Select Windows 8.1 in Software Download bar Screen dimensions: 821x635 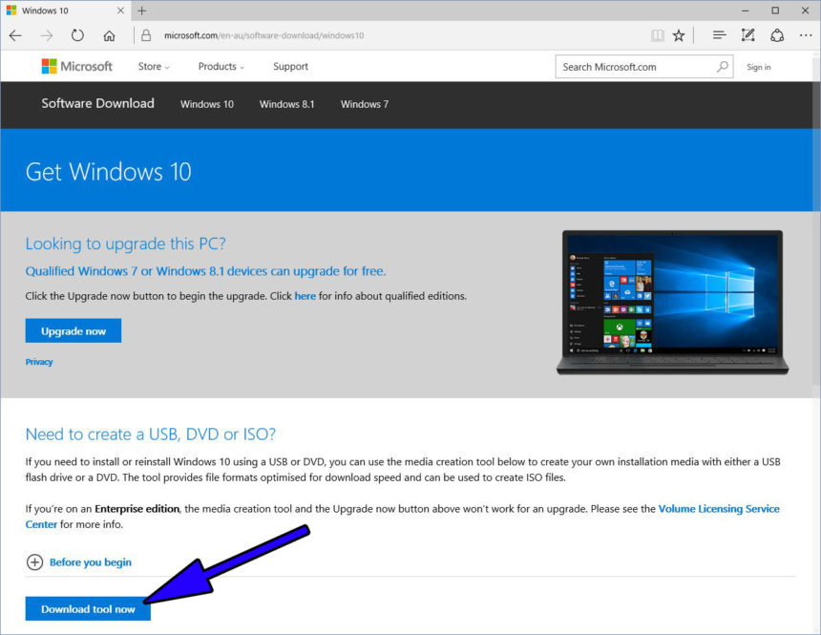pyautogui.click(x=287, y=104)
